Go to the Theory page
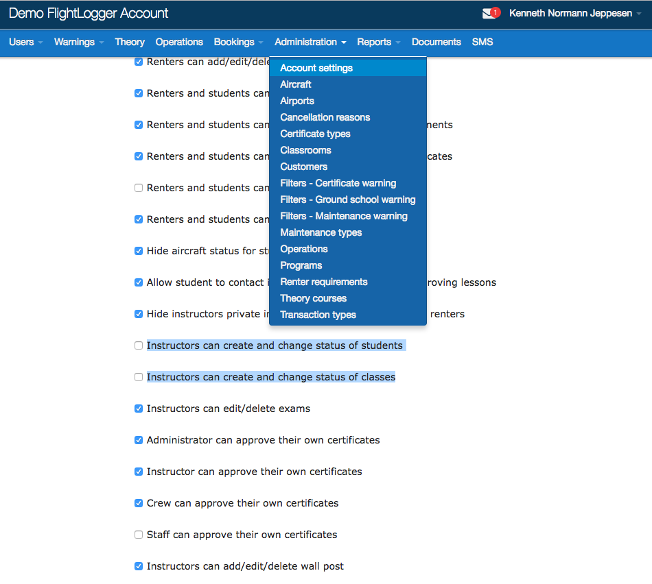 point(130,42)
